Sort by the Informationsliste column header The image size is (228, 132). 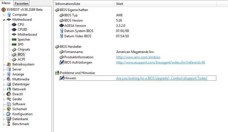pos(84,4)
